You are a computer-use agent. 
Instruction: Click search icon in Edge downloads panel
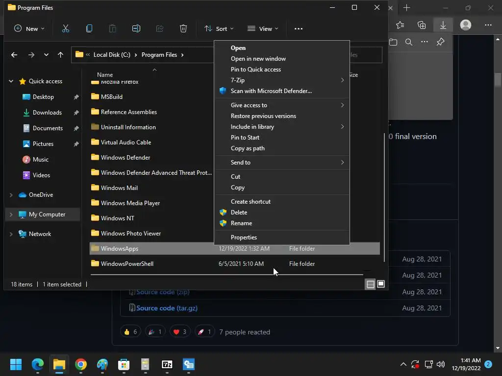tap(409, 42)
